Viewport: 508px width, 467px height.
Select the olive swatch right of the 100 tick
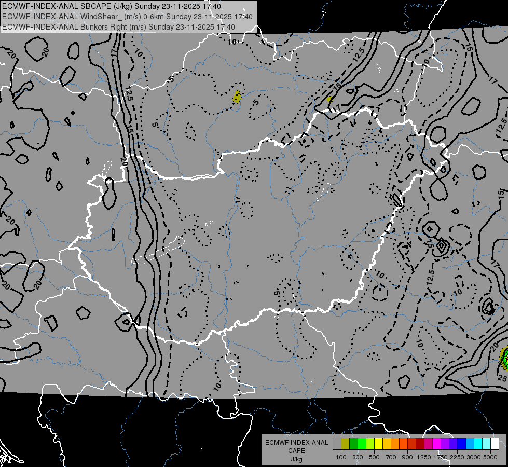345,444
